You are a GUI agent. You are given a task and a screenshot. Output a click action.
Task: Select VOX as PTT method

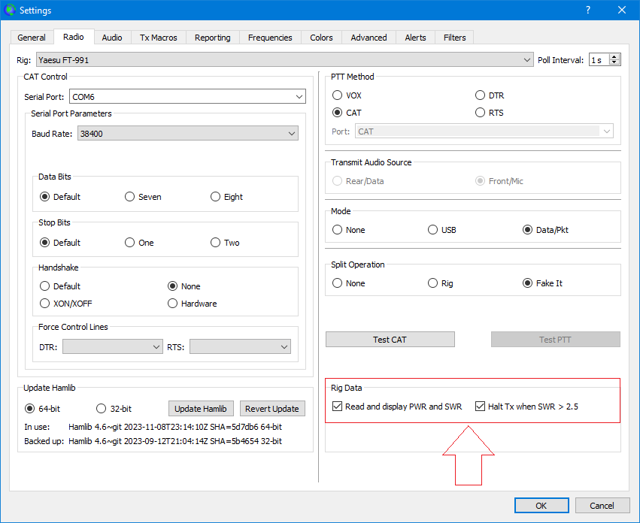click(338, 95)
